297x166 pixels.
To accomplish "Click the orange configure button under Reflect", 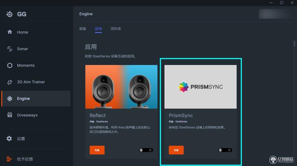I will (x=97, y=150).
